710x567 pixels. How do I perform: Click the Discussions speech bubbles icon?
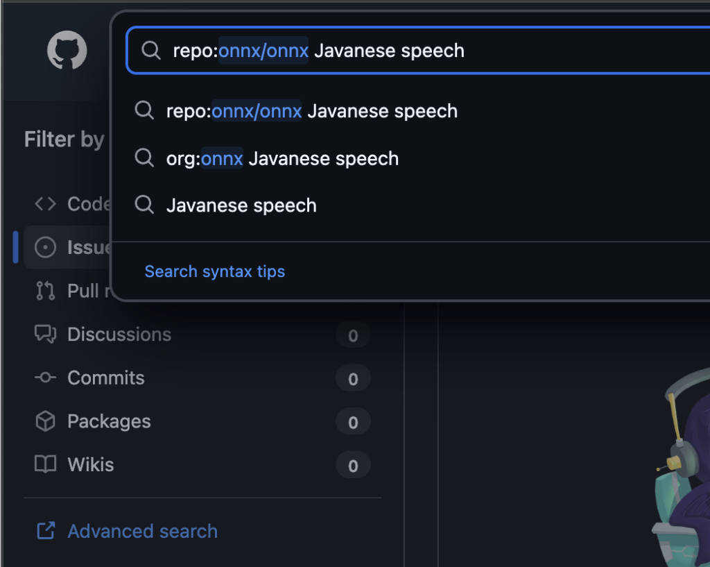tap(45, 335)
